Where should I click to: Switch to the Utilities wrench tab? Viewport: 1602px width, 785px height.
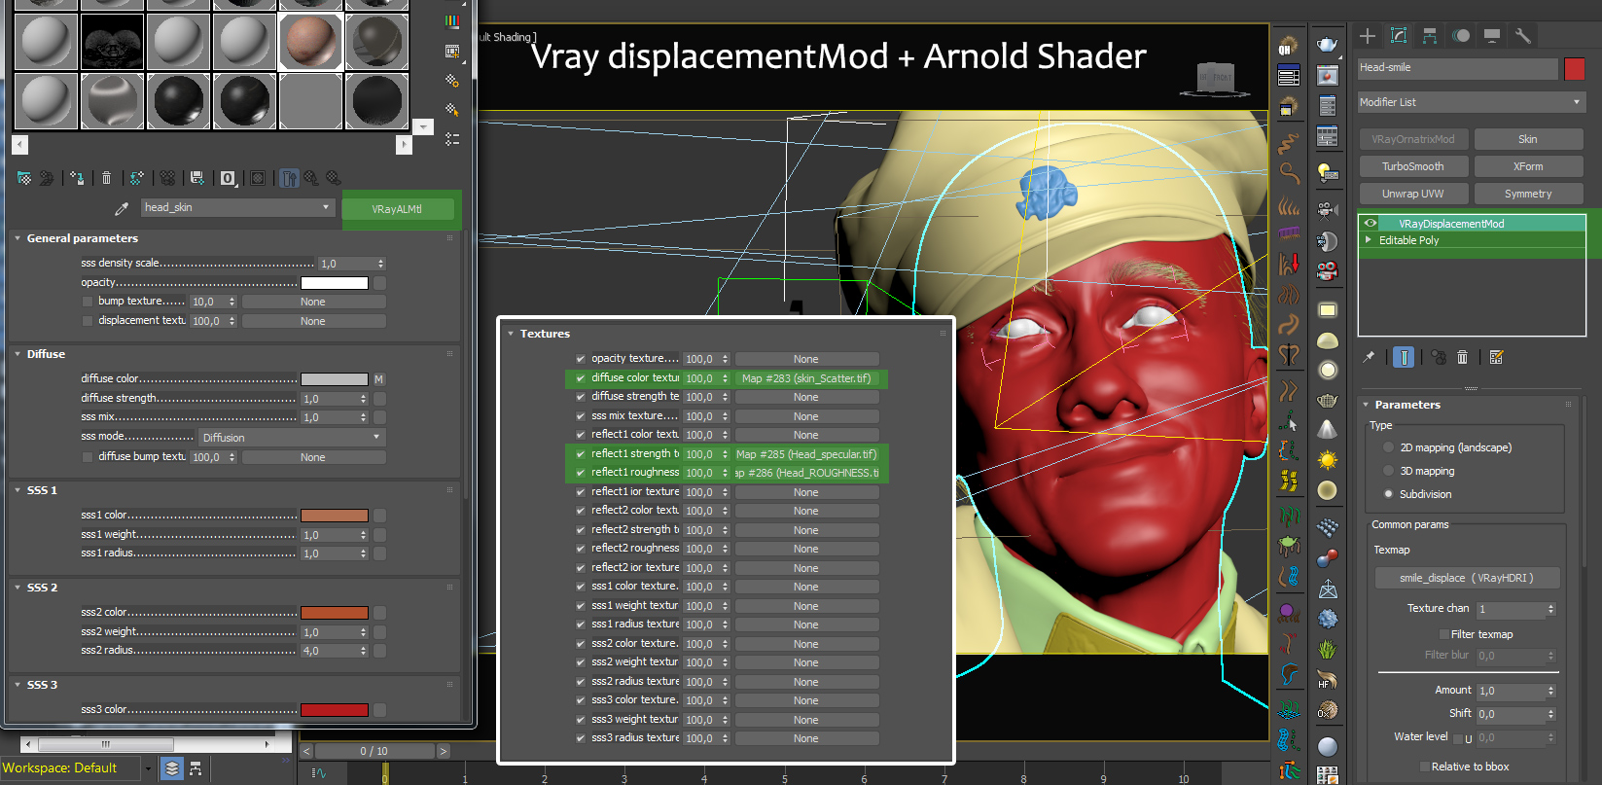coord(1523,36)
